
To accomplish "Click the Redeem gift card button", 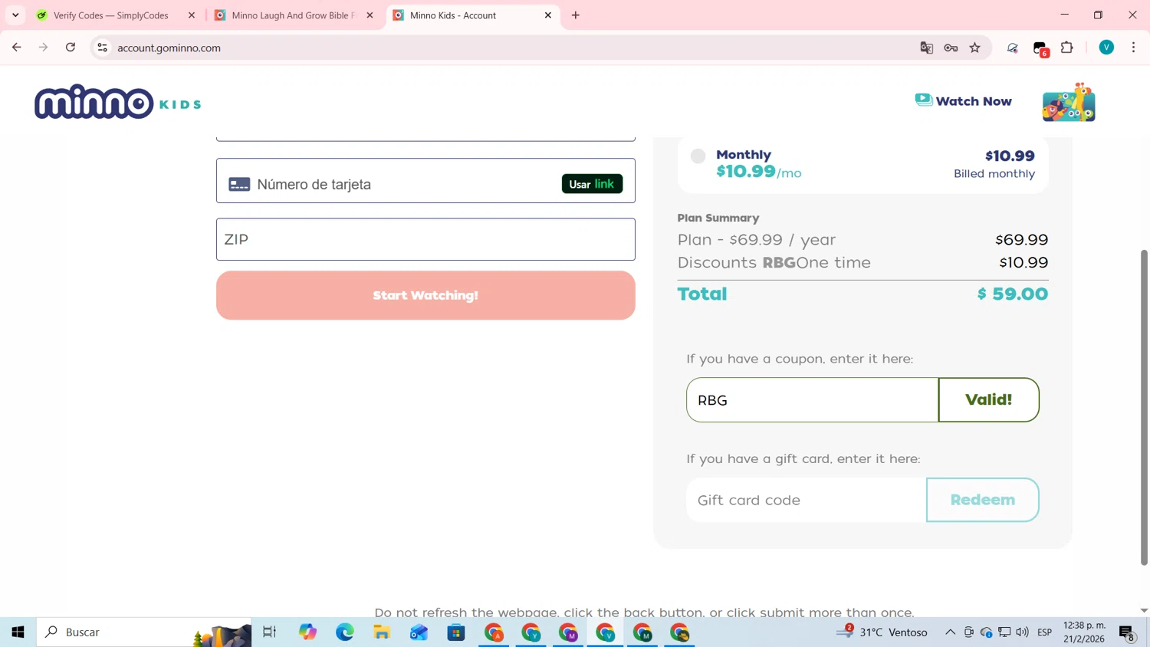I will (x=982, y=500).
